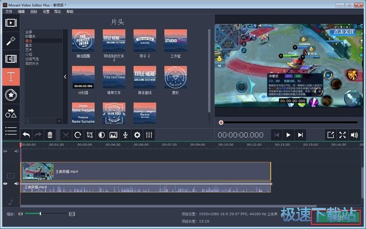Screen dimensions: 366x229
Task: Select the 对话气泡 category
Action: click(32, 59)
